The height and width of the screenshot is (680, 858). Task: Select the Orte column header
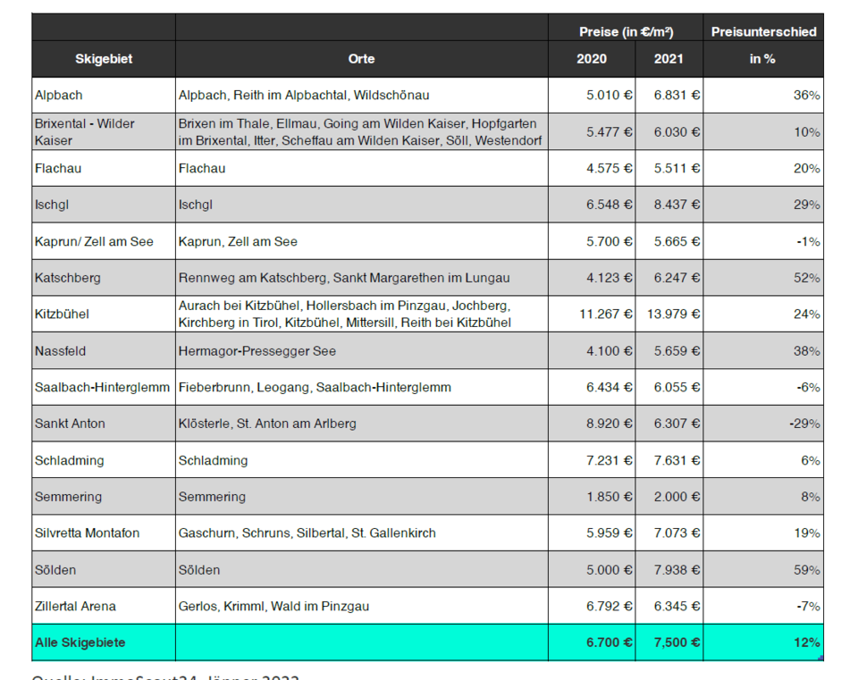pos(361,59)
